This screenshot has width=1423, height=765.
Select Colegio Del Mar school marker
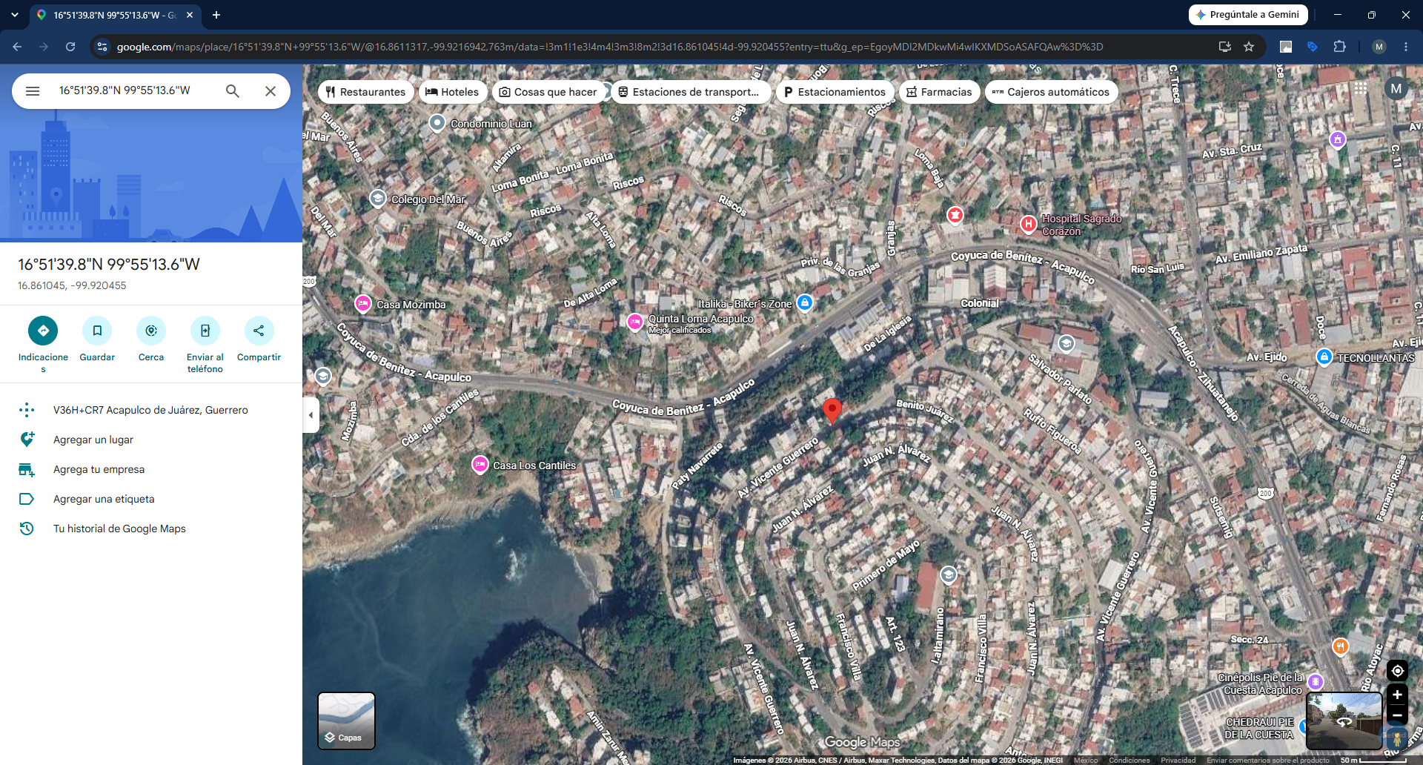point(378,199)
